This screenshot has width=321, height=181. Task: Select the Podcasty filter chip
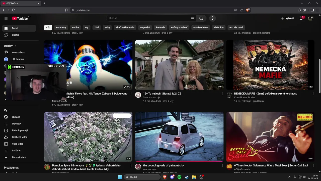(61, 27)
